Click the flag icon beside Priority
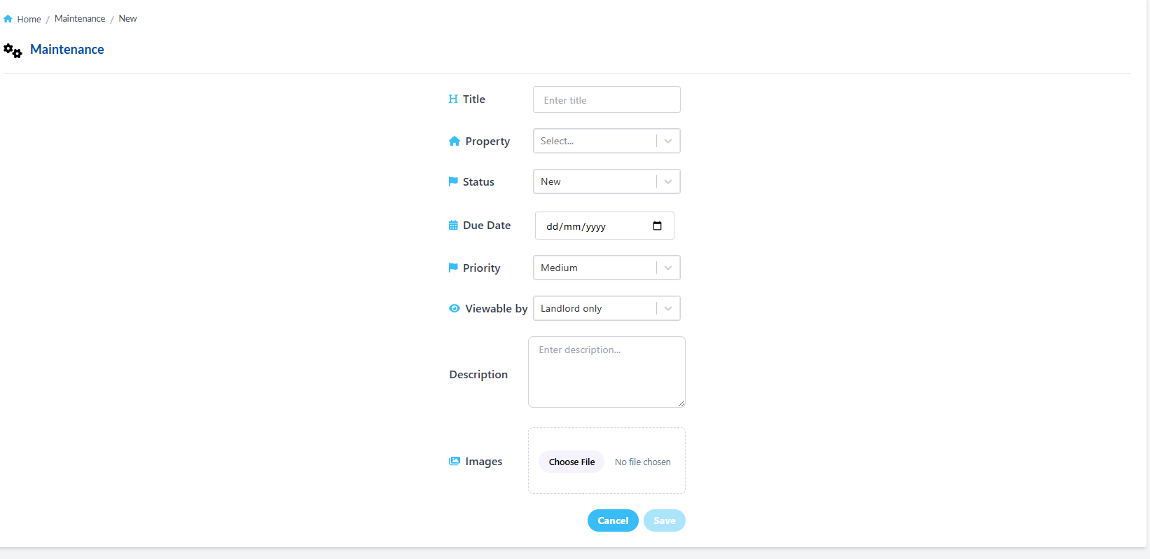The height and width of the screenshot is (559, 1150). coord(453,268)
